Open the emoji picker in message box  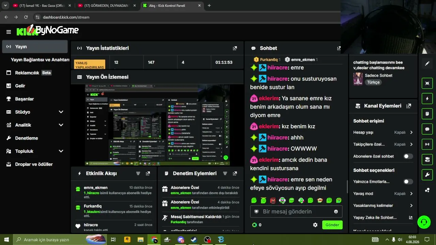[x=336, y=212]
